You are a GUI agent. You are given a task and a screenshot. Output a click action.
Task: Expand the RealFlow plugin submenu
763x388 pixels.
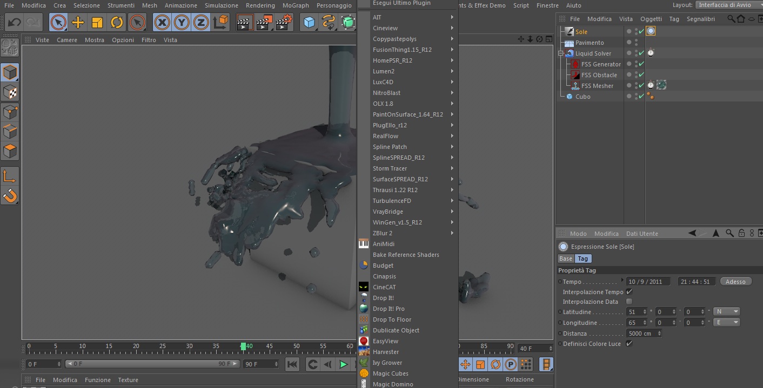click(x=407, y=136)
